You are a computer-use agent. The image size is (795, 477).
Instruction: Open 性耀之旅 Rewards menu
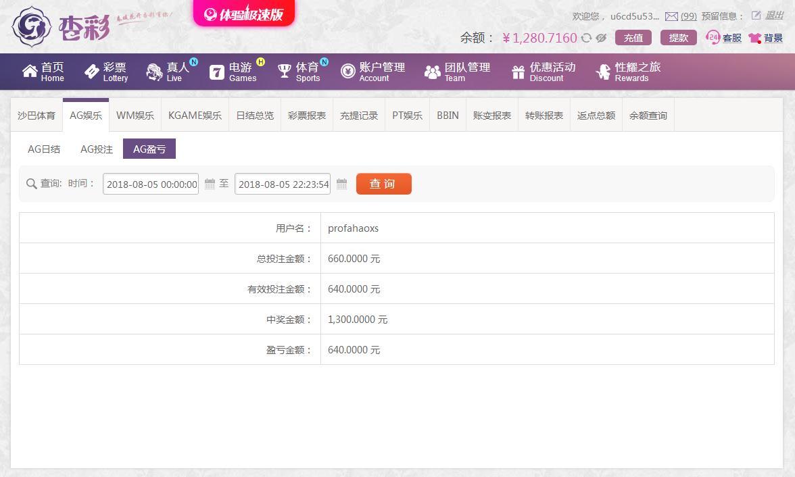[628, 72]
